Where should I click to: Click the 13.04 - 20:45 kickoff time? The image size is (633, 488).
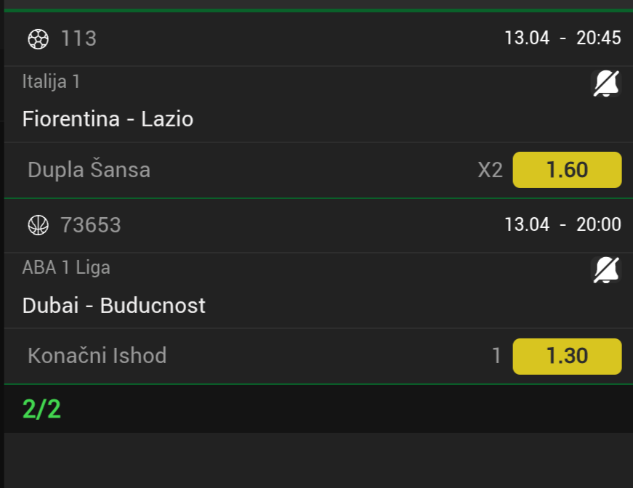[x=563, y=38]
